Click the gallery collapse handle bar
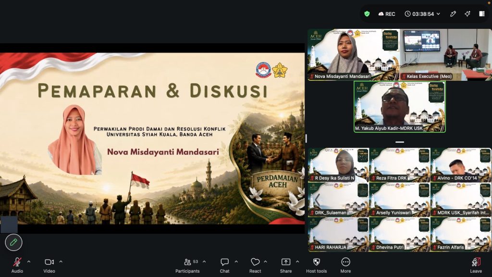 point(400,142)
